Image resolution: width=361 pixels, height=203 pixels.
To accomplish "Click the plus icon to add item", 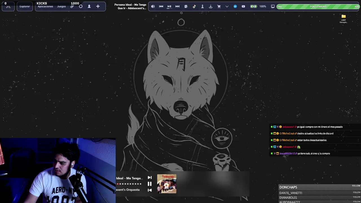I will 98,6.
